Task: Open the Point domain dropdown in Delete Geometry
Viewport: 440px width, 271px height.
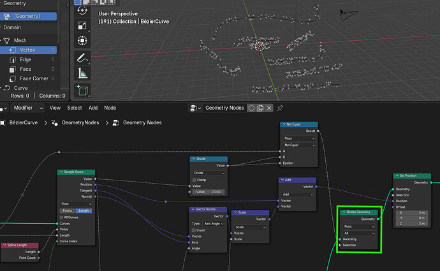Action: tap(359, 226)
